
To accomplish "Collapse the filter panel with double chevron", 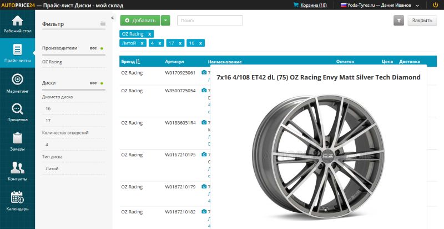I will pos(113,18).
